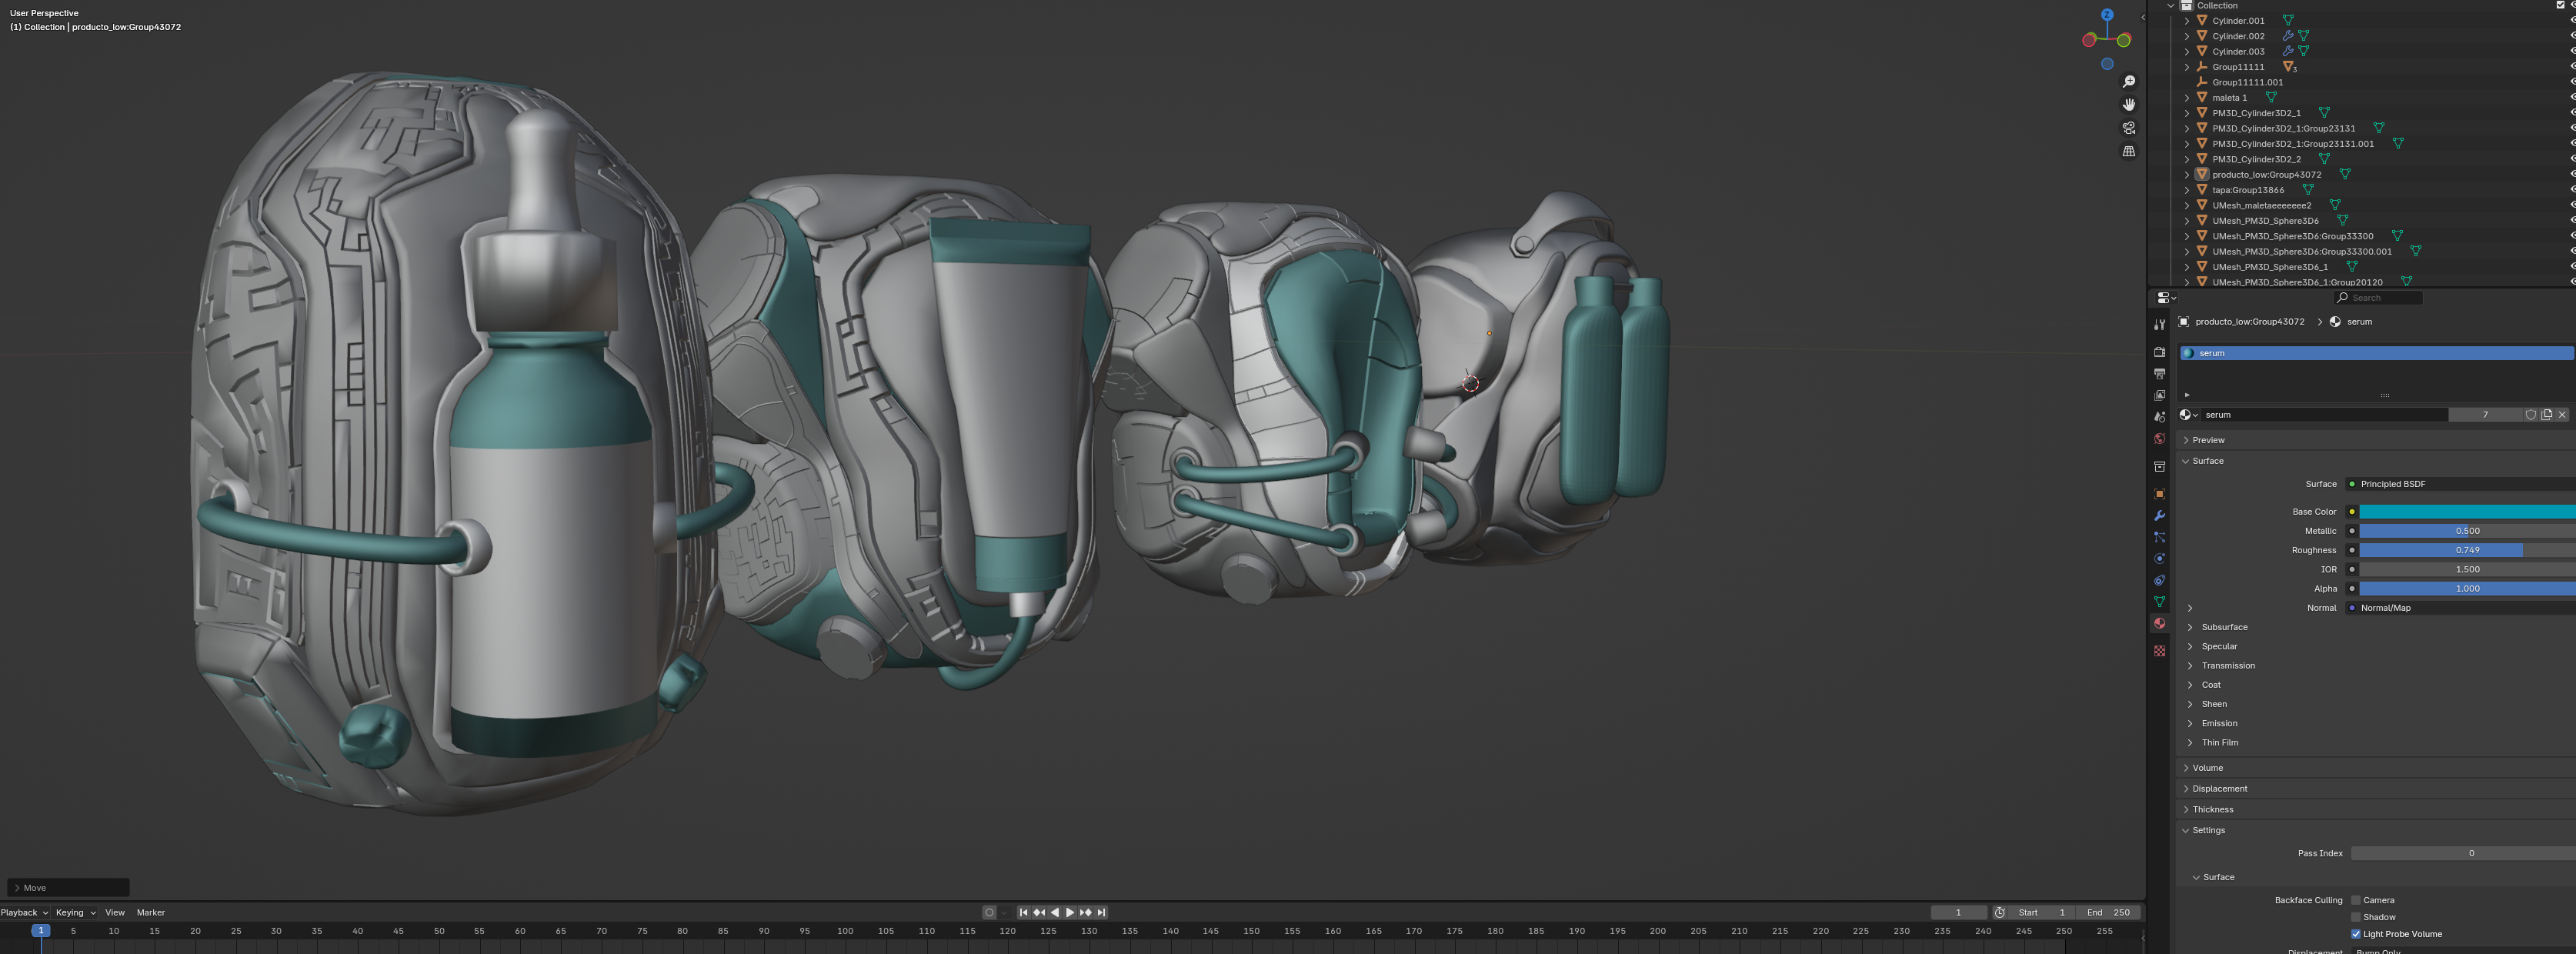Enable Backface Culling Camera checkbox
Viewport: 2576px width, 954px height.
coord(2356,900)
